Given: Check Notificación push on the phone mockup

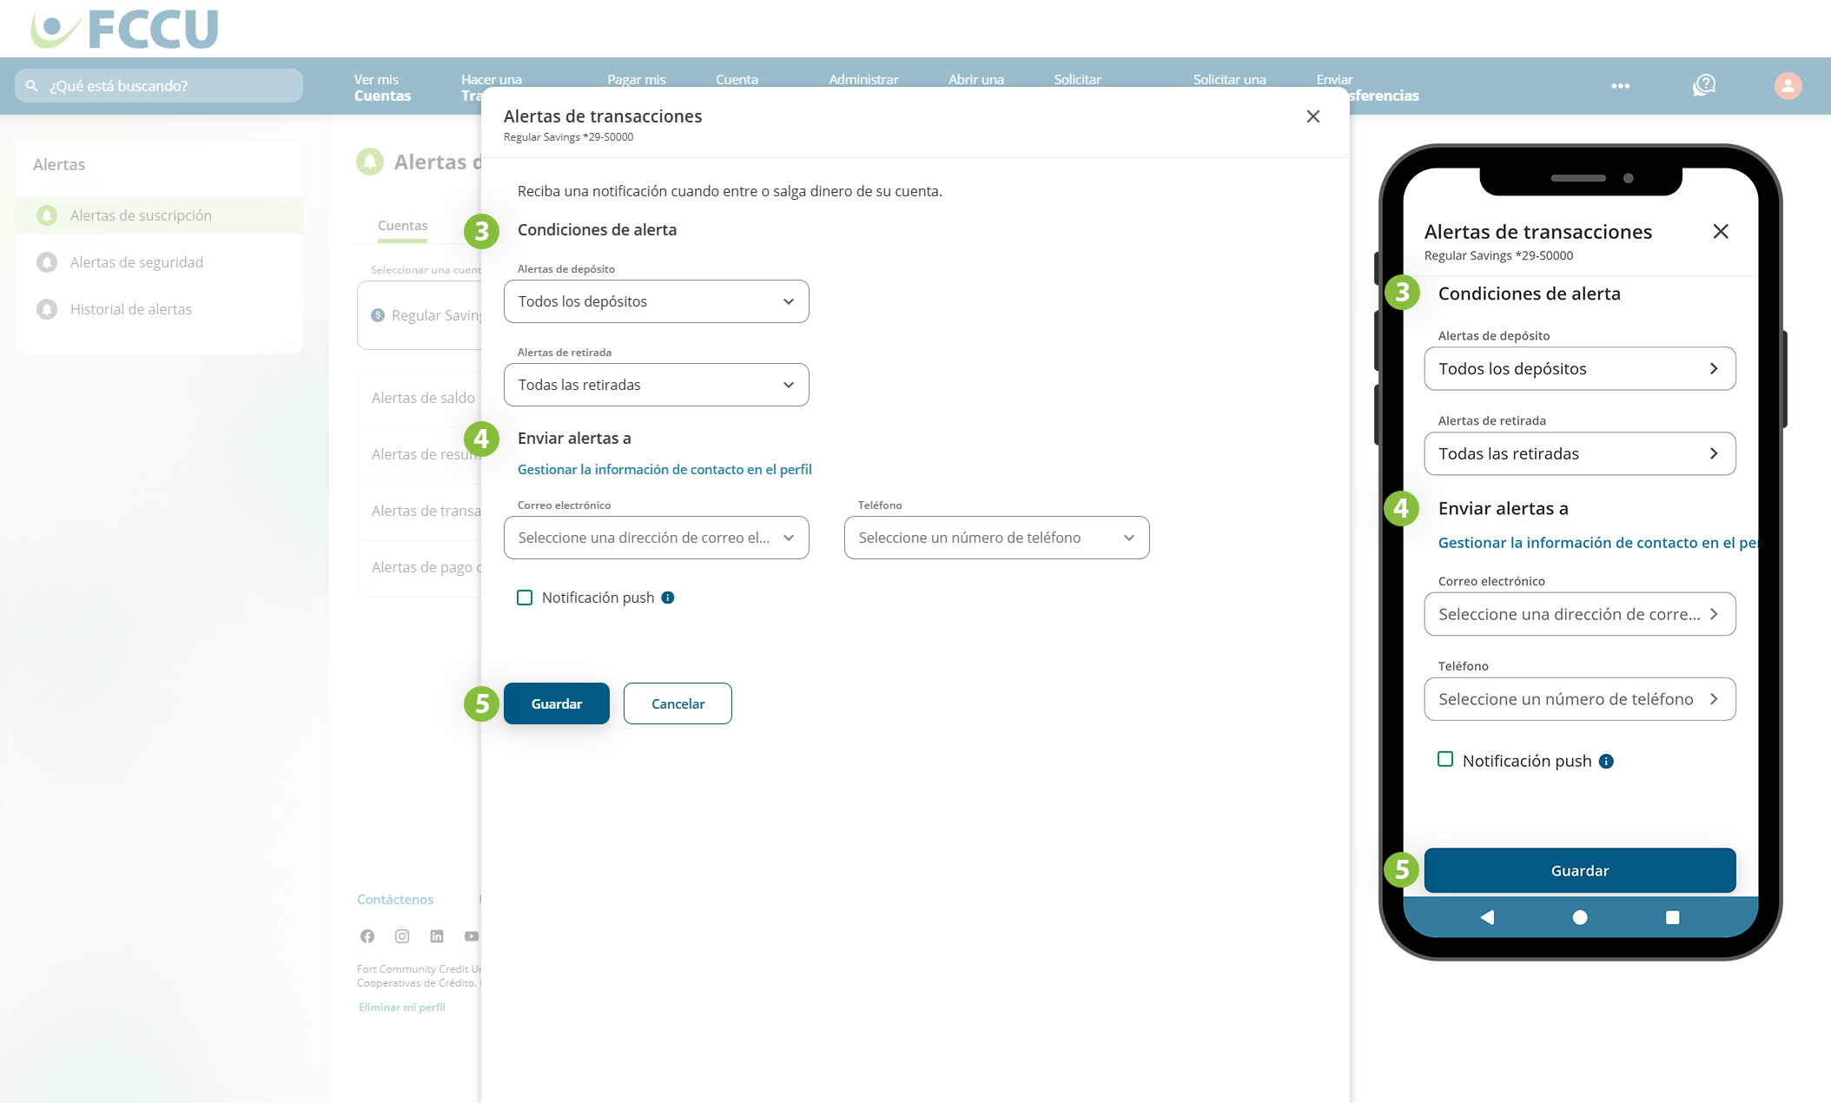Looking at the screenshot, I should [1445, 760].
